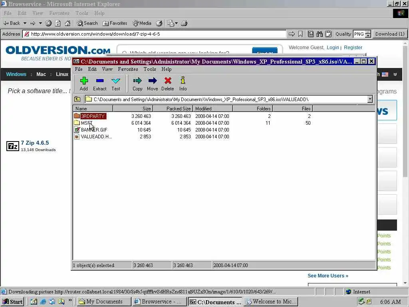Viewport: 409px width, 307px height.
Task: Change Quality PNG spinner value
Action: [x=368, y=34]
